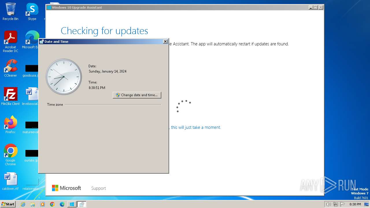Close the Windows 10 Upgrade Assistant window
Screen dimensions: 370x208
321,8
